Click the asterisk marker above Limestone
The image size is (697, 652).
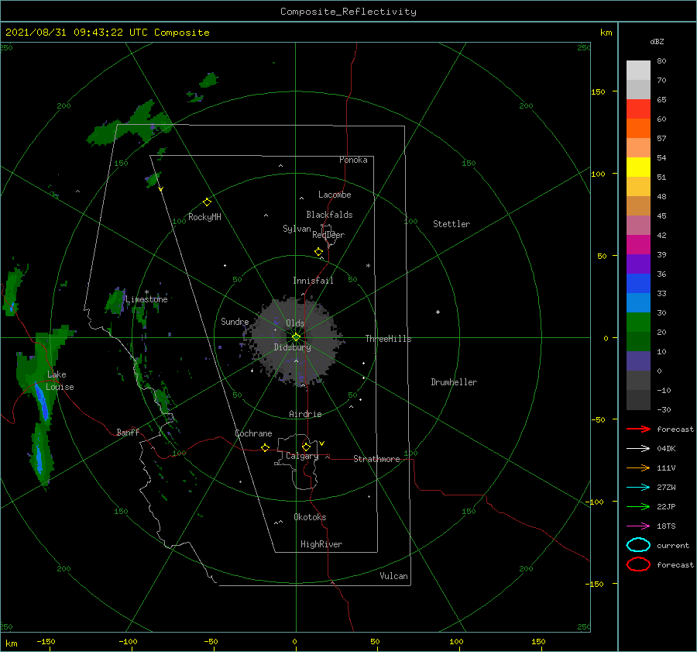(x=146, y=292)
